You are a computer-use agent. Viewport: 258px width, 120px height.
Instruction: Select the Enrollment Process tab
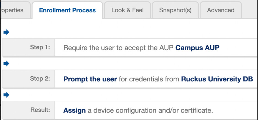[x=67, y=11]
